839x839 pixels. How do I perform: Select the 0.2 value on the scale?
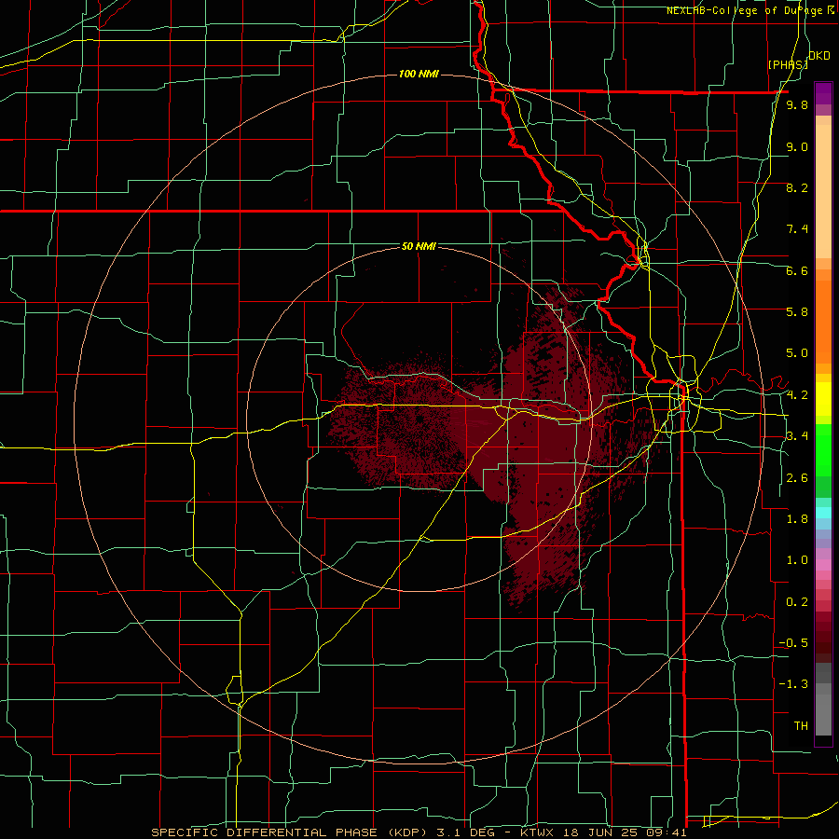tap(797, 602)
